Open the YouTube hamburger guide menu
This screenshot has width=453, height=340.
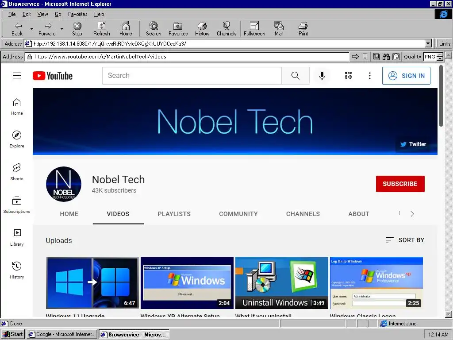pyautogui.click(x=17, y=76)
